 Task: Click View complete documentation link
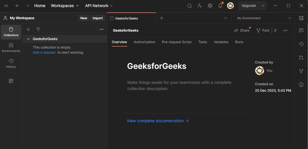coord(158,121)
